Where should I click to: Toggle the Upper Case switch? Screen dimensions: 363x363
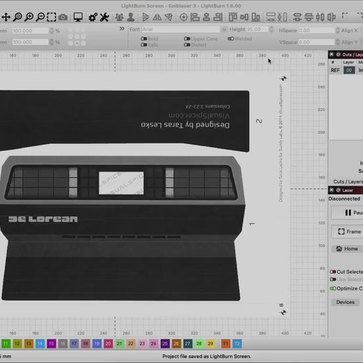click(187, 39)
